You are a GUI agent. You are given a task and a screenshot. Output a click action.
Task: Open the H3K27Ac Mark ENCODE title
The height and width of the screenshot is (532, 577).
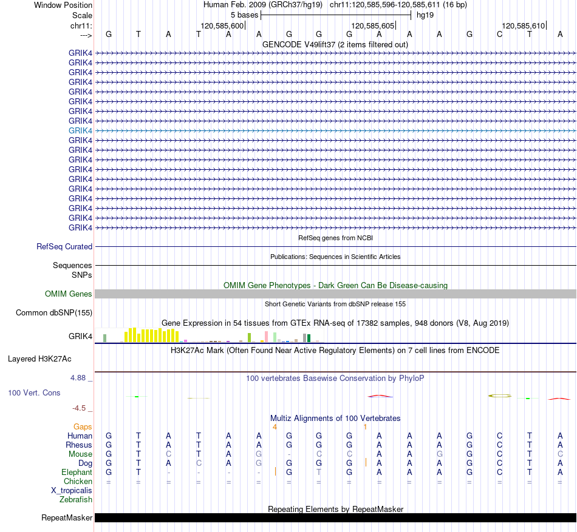click(x=335, y=350)
